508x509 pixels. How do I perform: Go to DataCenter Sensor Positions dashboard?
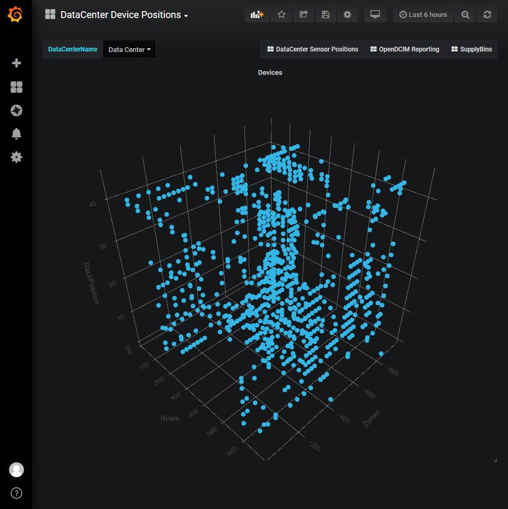[x=312, y=49]
